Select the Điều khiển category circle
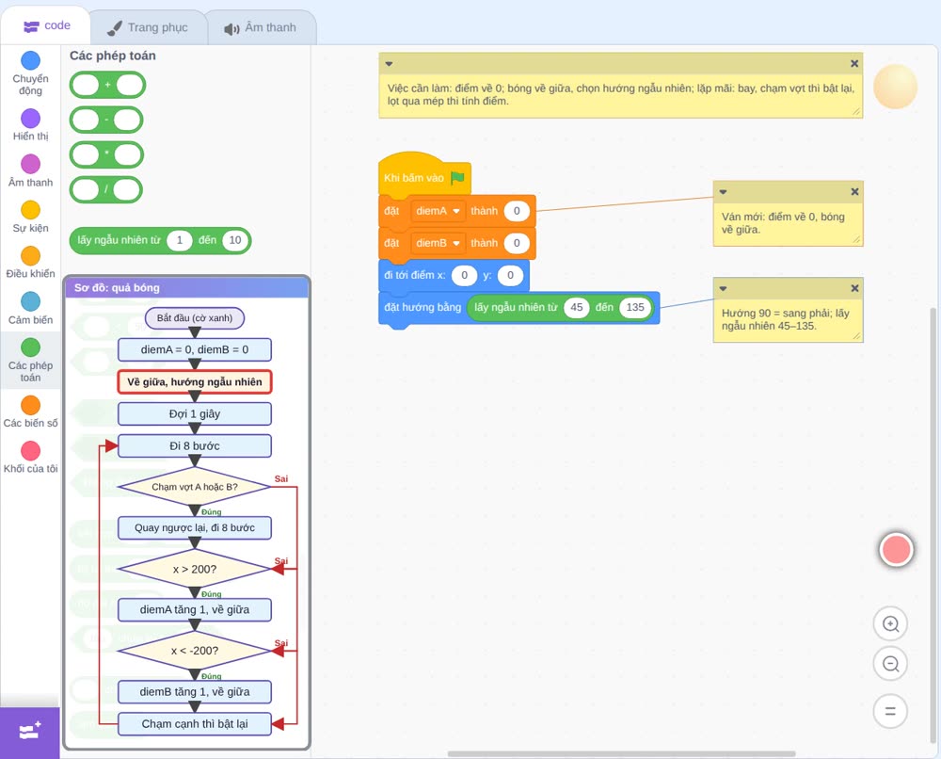The image size is (941, 759). 31,256
